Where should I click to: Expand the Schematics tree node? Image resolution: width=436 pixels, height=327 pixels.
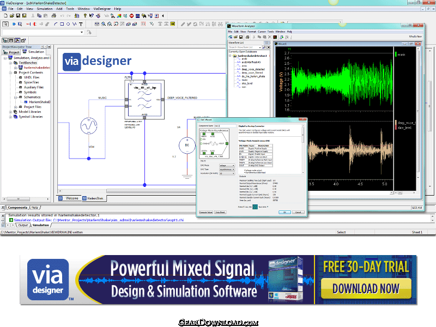tap(16, 98)
